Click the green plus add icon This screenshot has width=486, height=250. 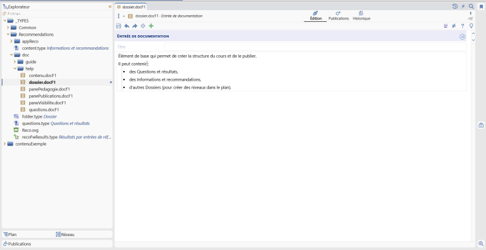tap(151, 26)
